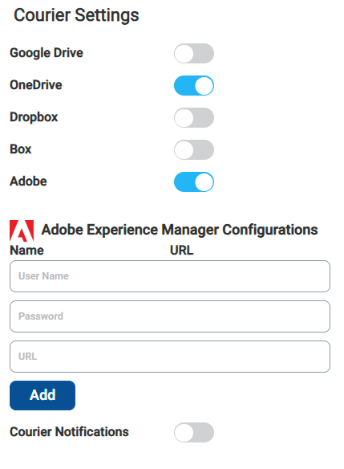
Task: Select the URL text box
Action: (x=170, y=357)
